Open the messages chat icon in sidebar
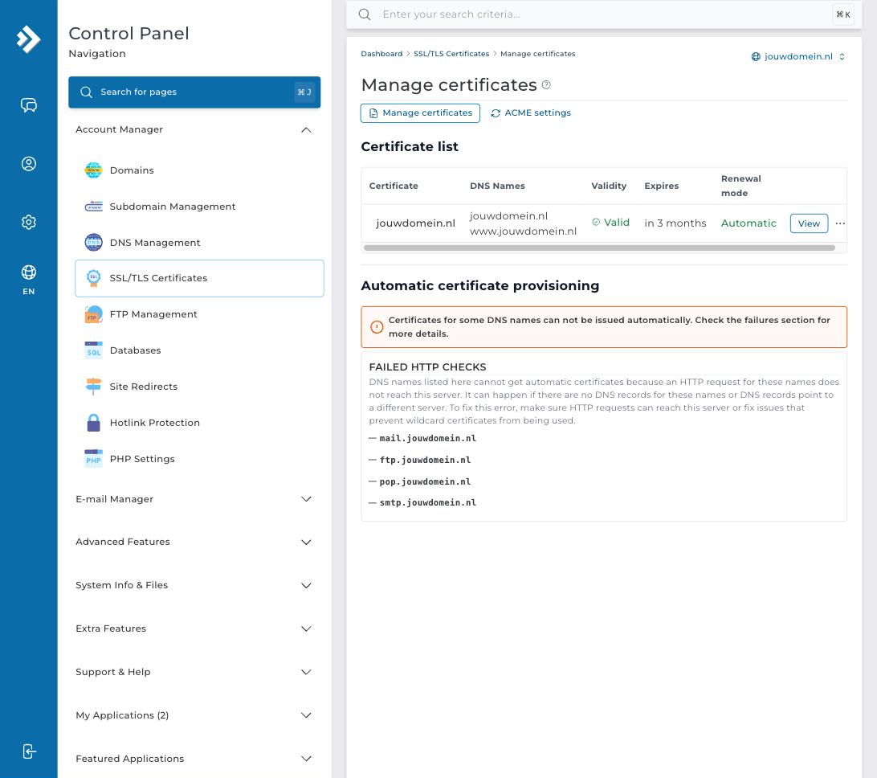Image resolution: width=877 pixels, height=778 pixels. click(x=29, y=105)
